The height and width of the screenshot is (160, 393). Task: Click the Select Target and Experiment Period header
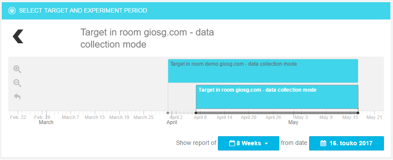(x=83, y=10)
